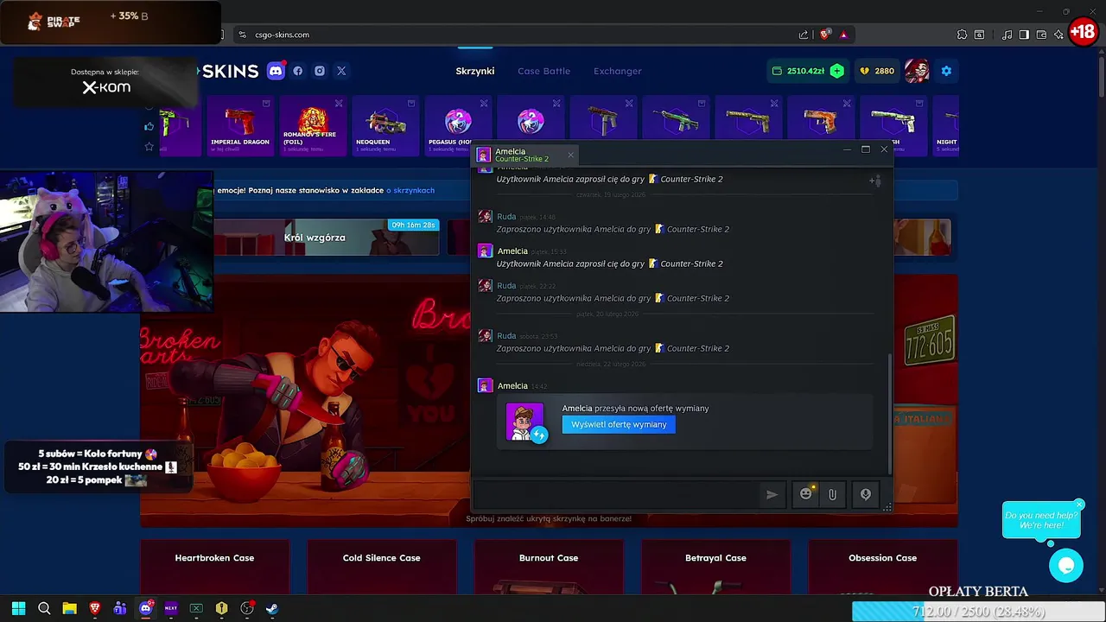Click the browser tab search icon
This screenshot has height=622, width=1106.
pyautogui.click(x=979, y=35)
